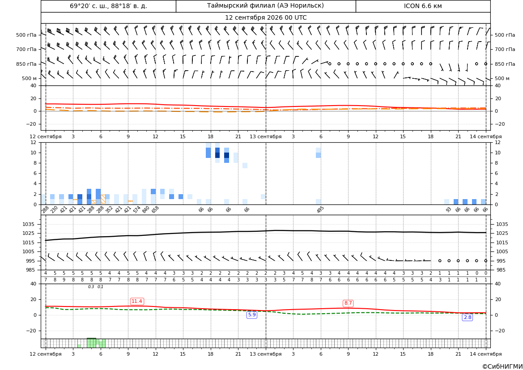Click the 500 гПа label on left axis
This screenshot has height=370, width=523.
pos(26,35)
